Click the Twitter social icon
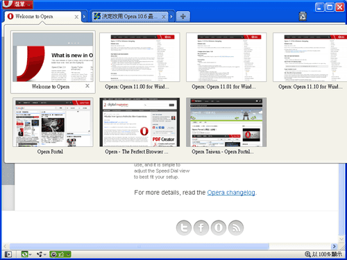The height and width of the screenshot is (260, 347). point(184,228)
